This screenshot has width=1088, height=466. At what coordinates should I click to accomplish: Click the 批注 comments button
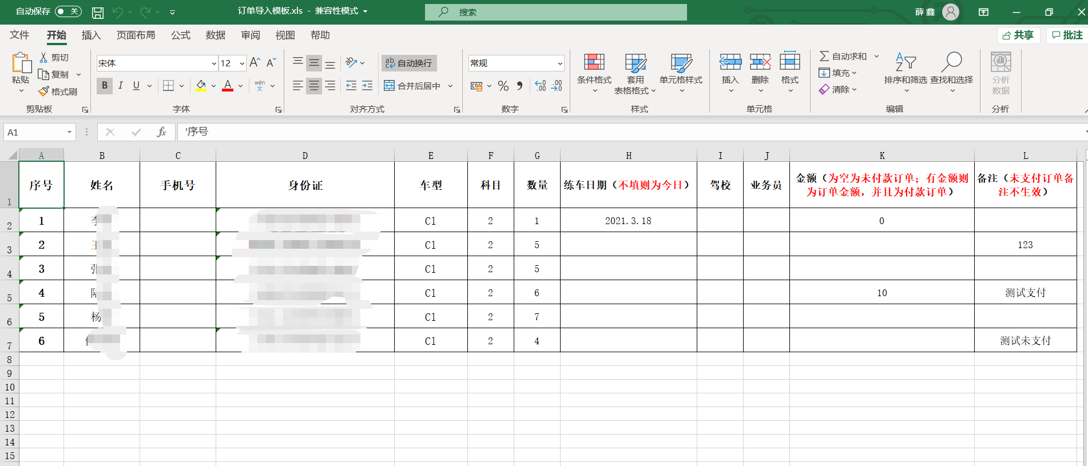pos(1066,35)
